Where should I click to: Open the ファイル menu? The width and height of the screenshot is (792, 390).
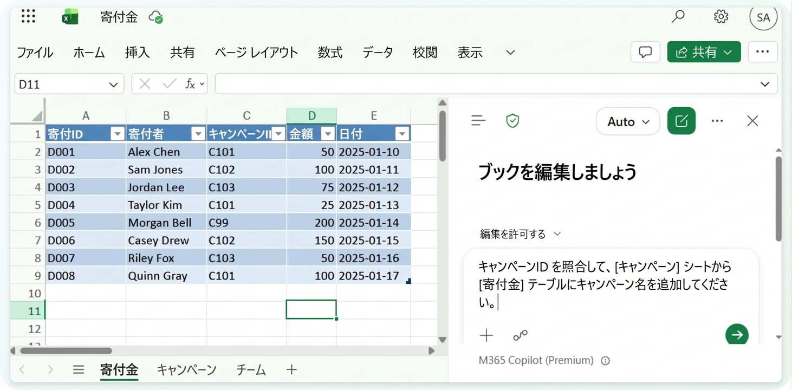(x=35, y=53)
